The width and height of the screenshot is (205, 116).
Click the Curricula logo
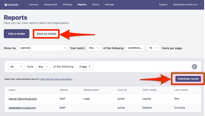coord(11,5)
